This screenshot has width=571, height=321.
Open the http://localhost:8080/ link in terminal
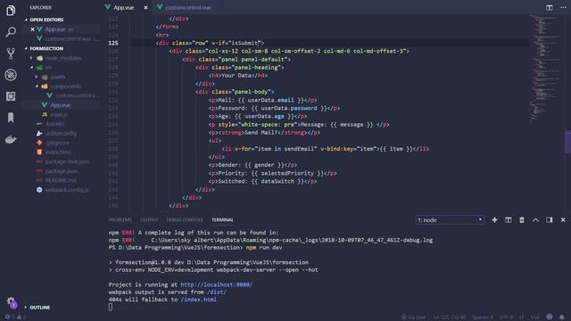[216, 284]
